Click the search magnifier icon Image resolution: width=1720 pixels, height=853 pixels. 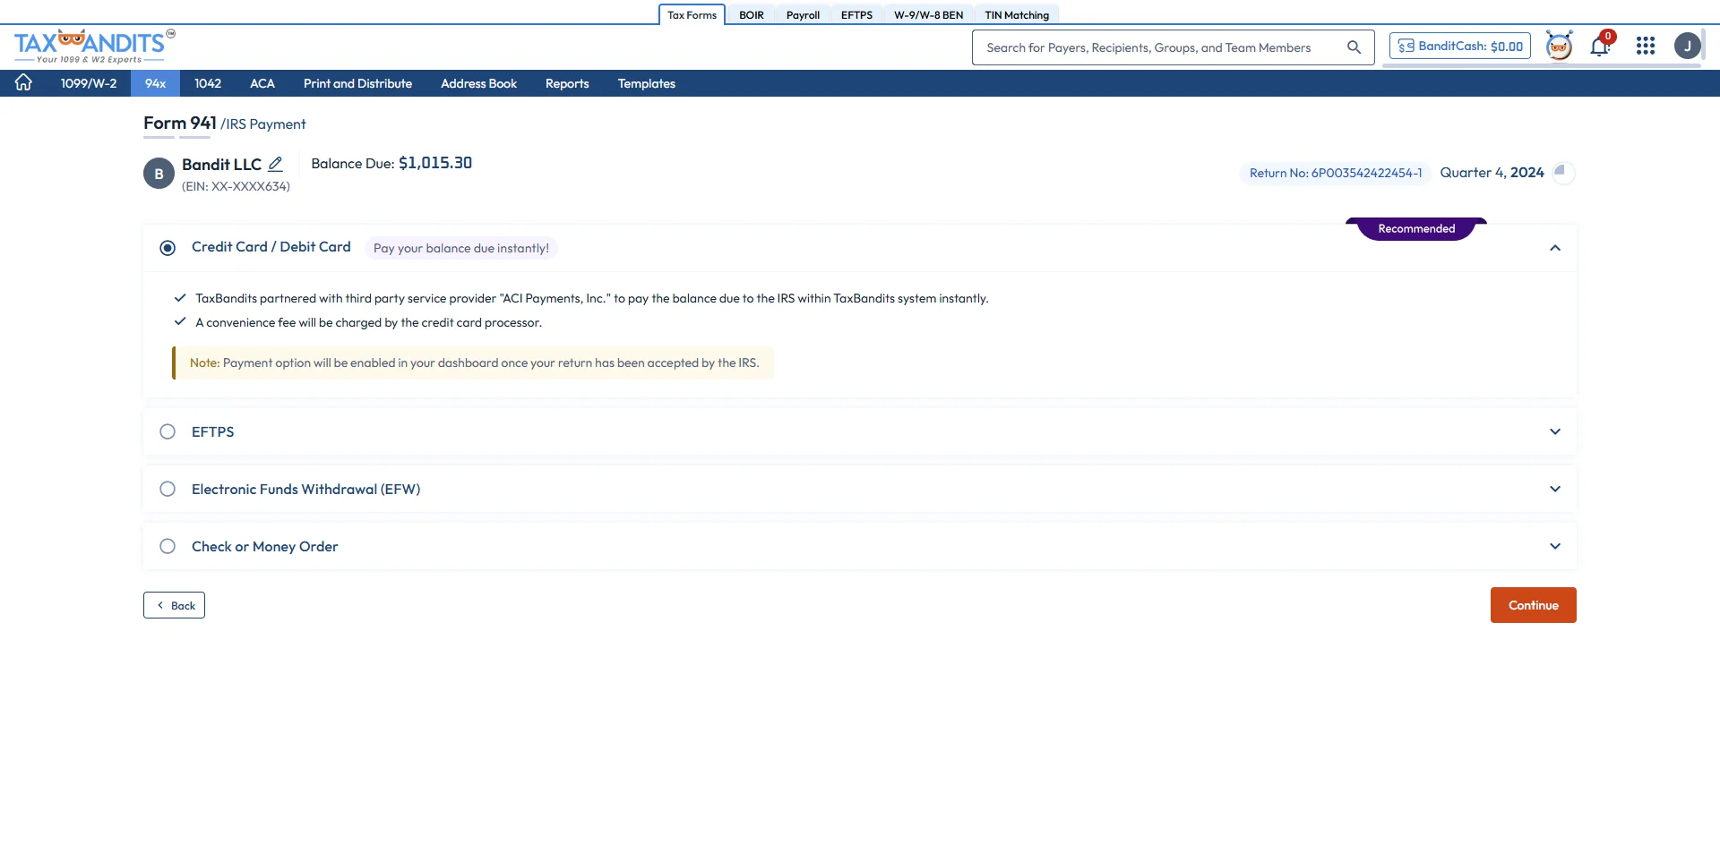click(x=1354, y=47)
